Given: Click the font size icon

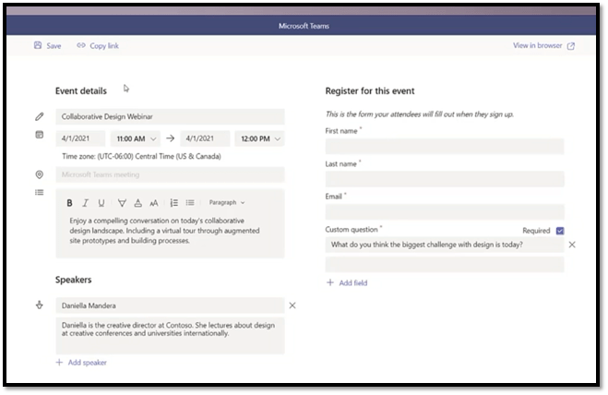Looking at the screenshot, I should point(154,203).
